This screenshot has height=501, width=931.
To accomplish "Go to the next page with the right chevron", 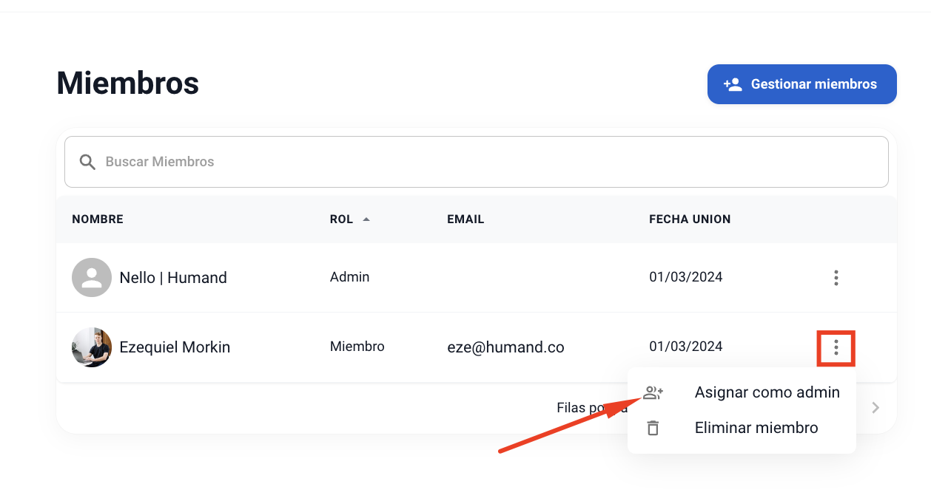I will (x=875, y=408).
